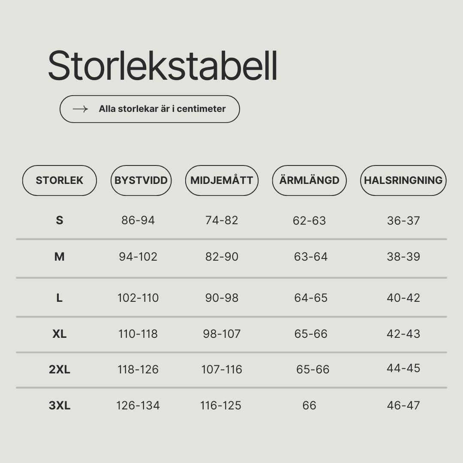Image resolution: width=463 pixels, height=463 pixels.
Task: Click size XL row label
Action: click(59, 334)
